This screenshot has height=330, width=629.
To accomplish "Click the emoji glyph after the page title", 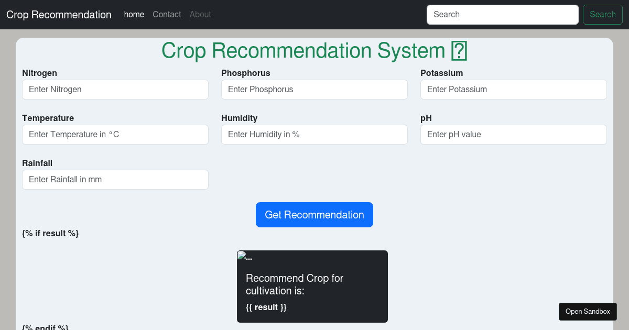I will coord(459,51).
